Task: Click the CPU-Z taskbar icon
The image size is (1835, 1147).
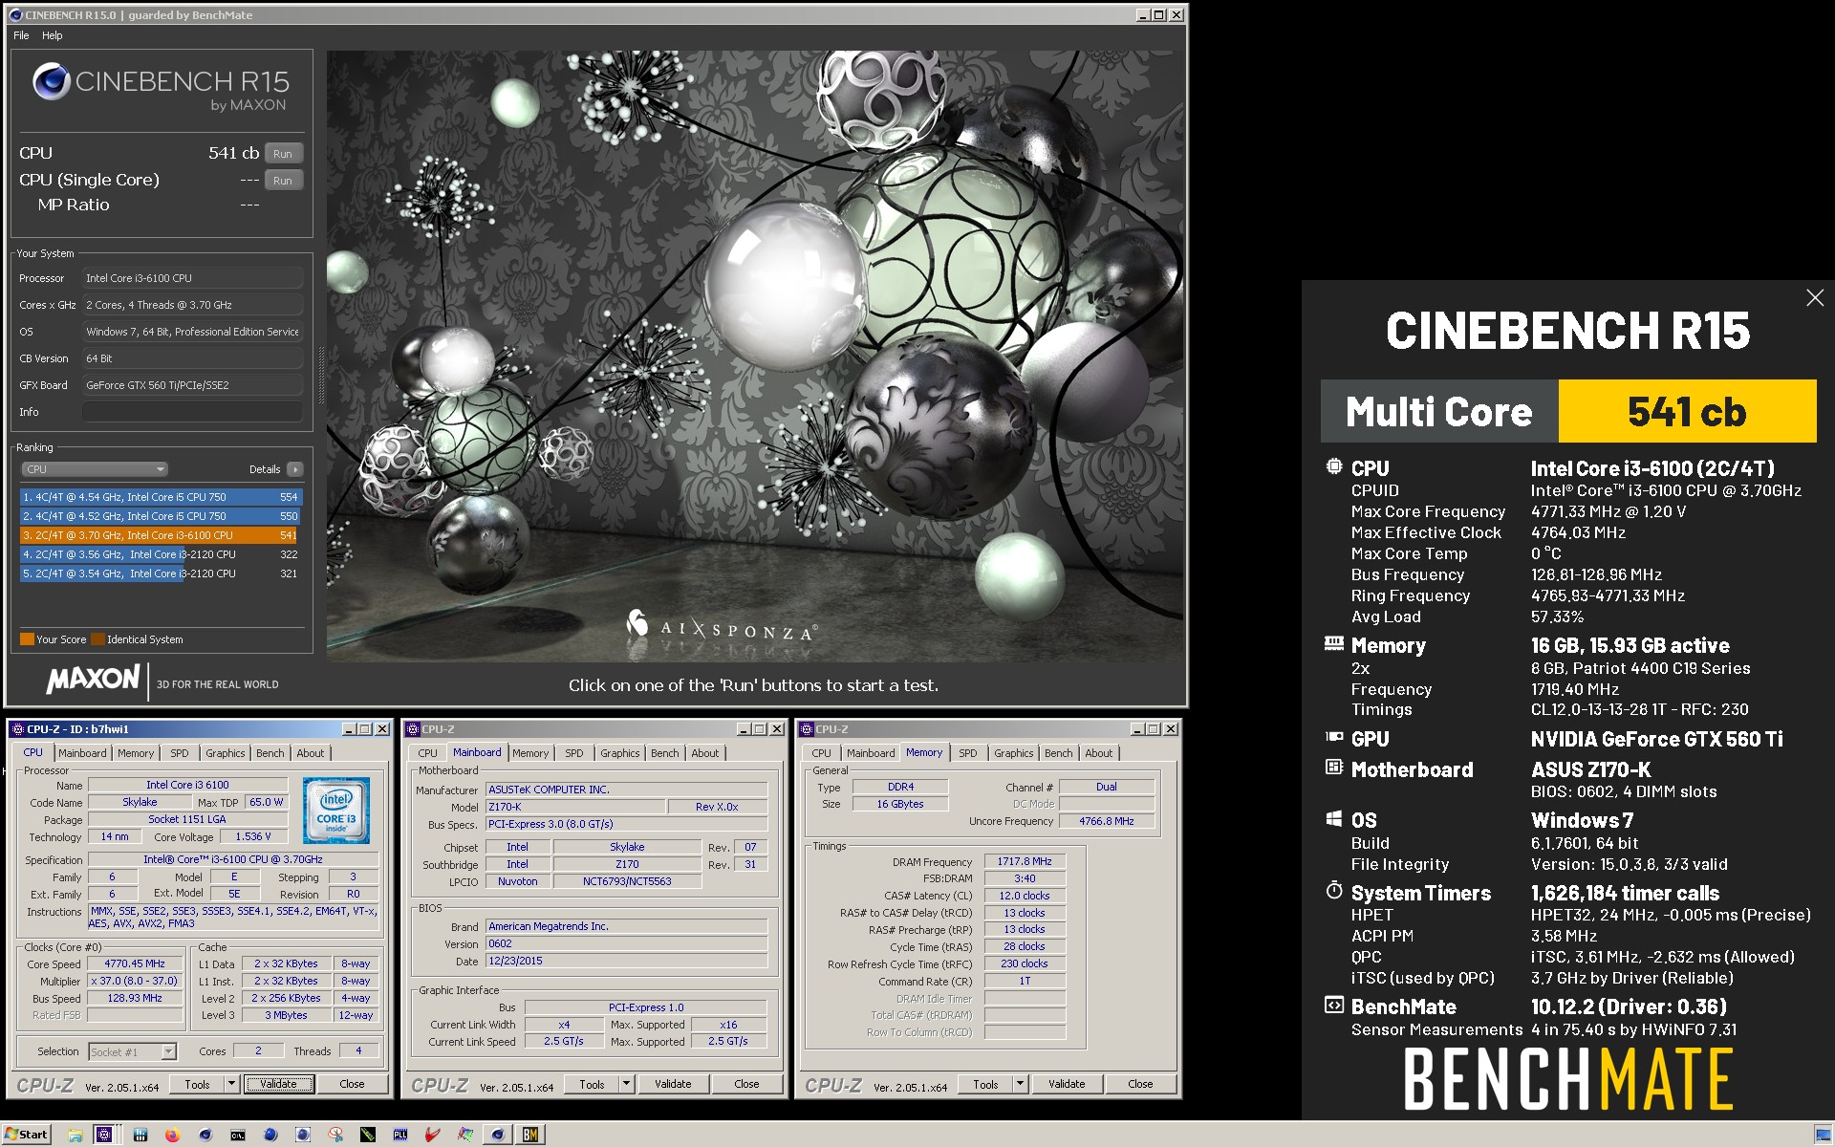Action: coord(104,1135)
